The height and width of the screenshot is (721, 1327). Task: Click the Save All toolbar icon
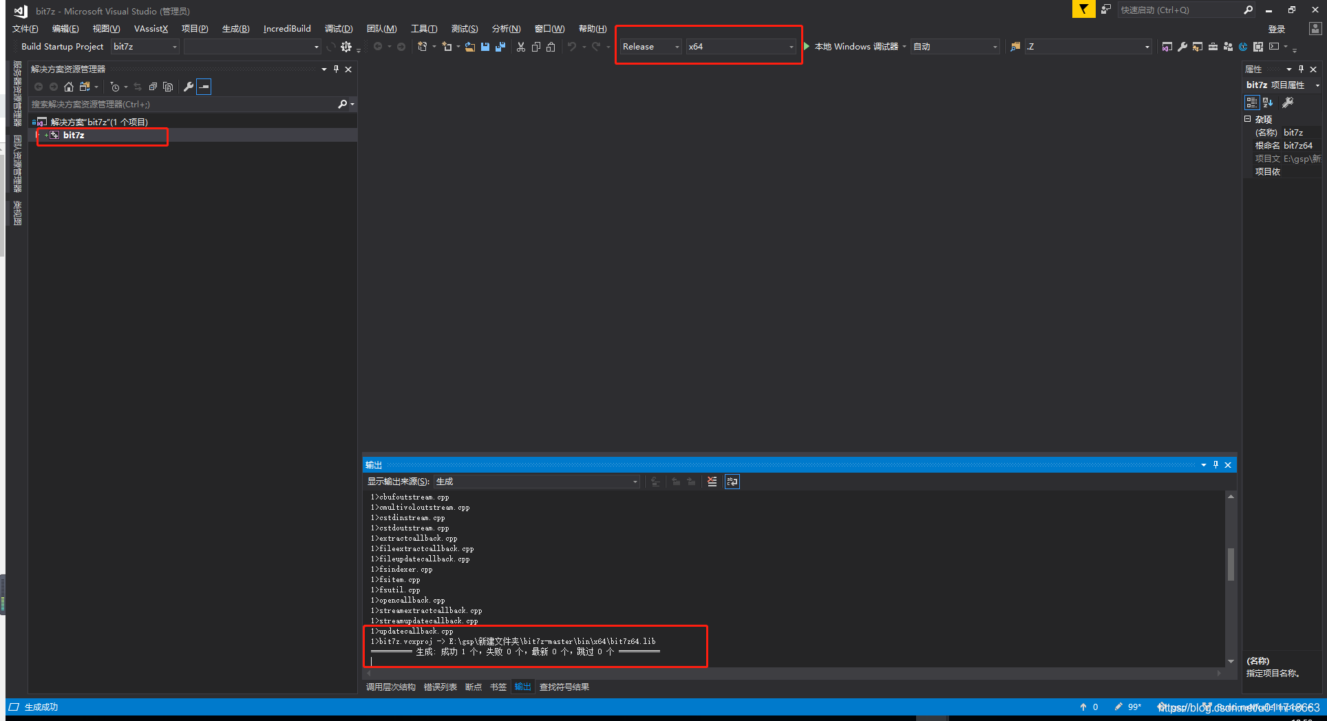[x=500, y=47]
